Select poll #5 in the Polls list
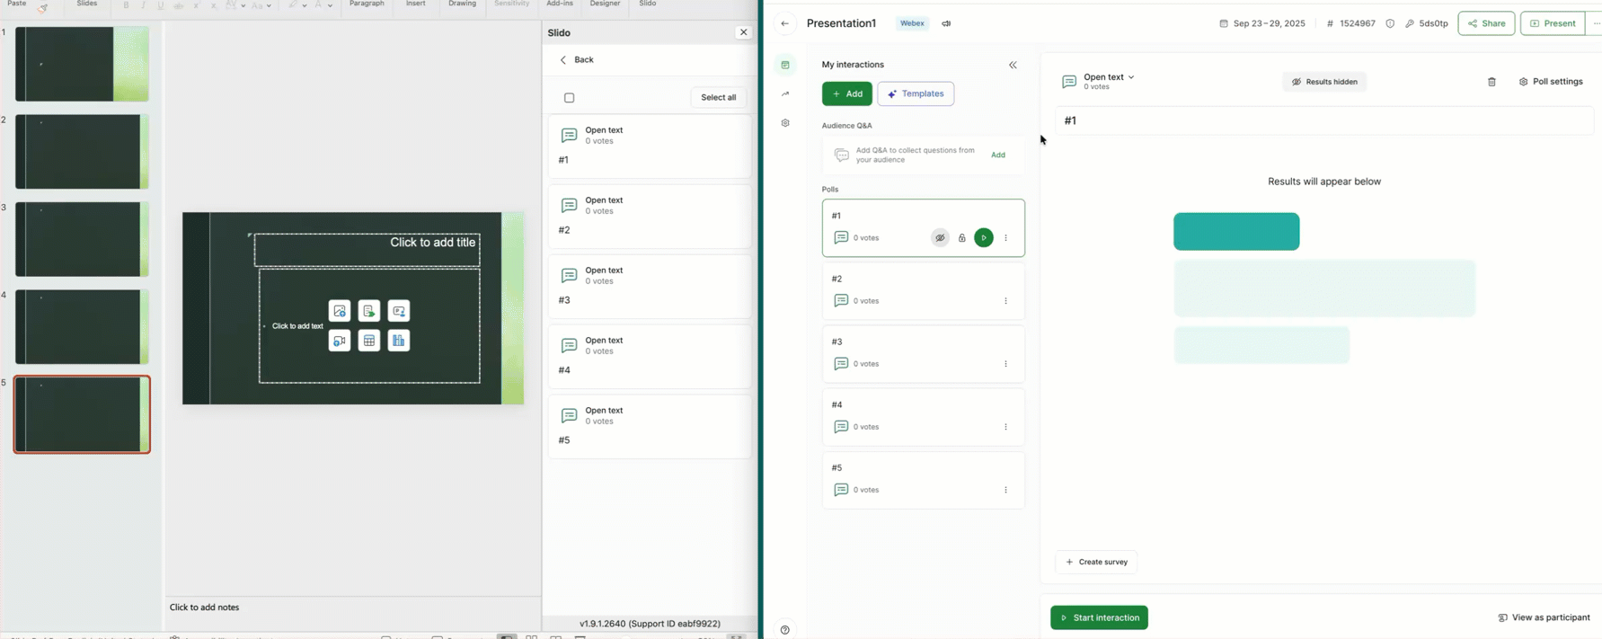Screen dimensions: 1602x639 point(923,479)
